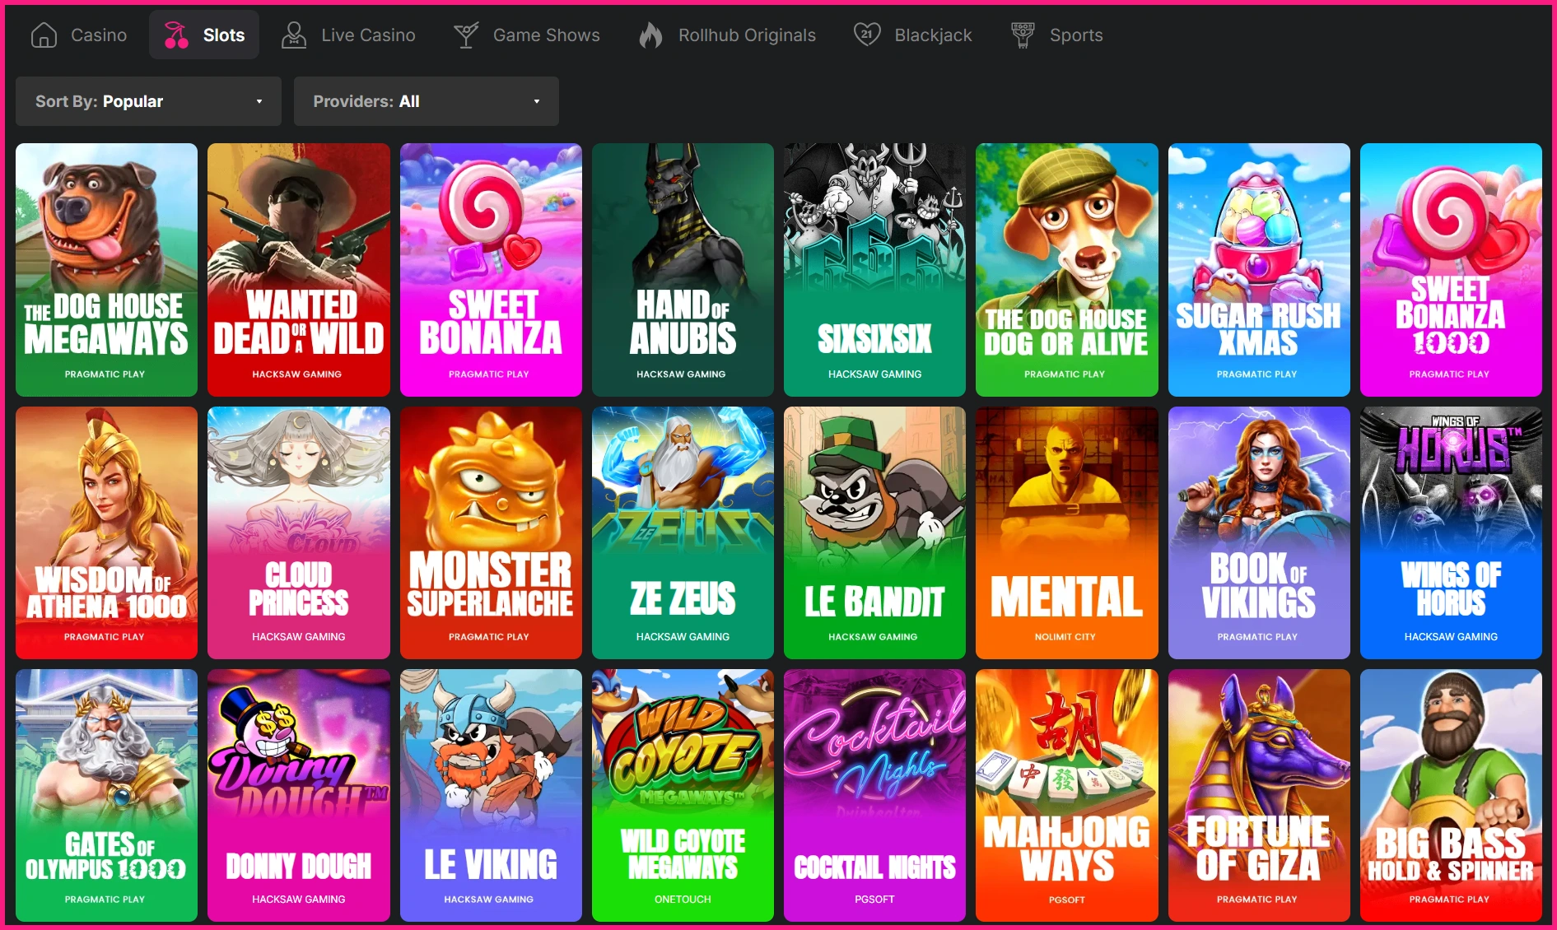Open The Dog House Megaways game
The width and height of the screenshot is (1557, 930).
(106, 270)
